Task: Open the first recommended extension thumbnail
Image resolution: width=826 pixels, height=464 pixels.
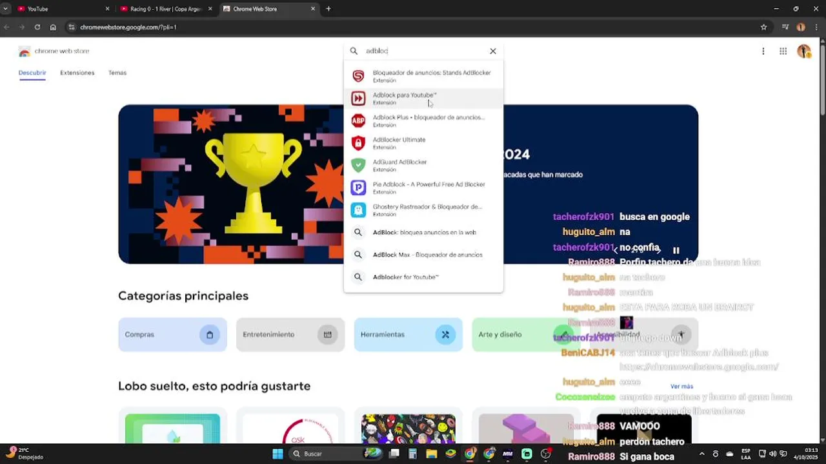Action: pyautogui.click(x=172, y=428)
